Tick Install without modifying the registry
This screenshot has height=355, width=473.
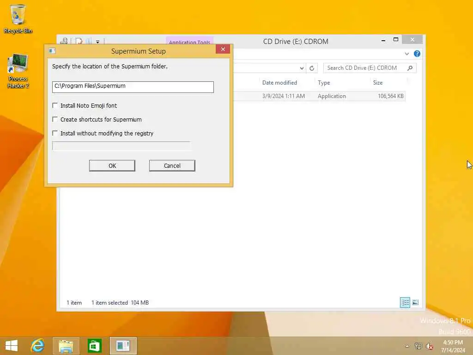55,133
